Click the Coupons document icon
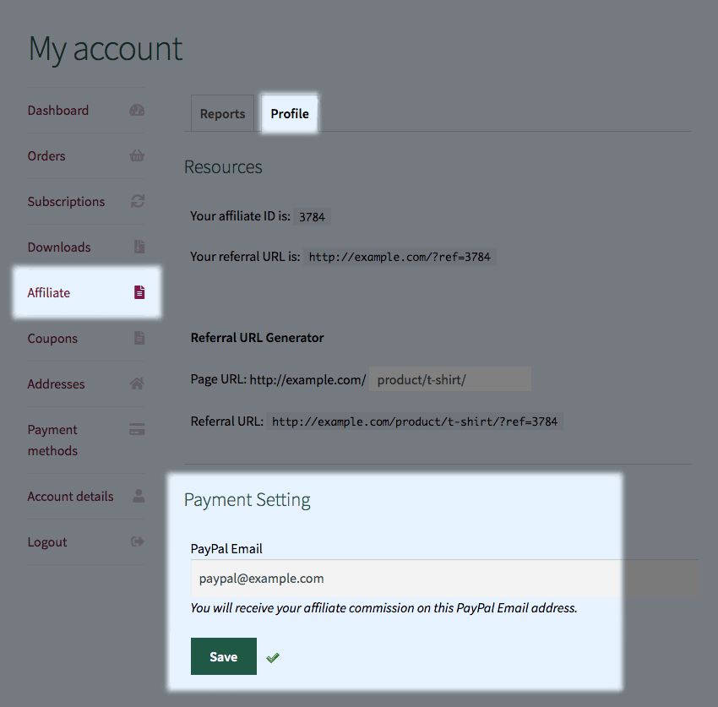The image size is (718, 707). click(x=139, y=338)
